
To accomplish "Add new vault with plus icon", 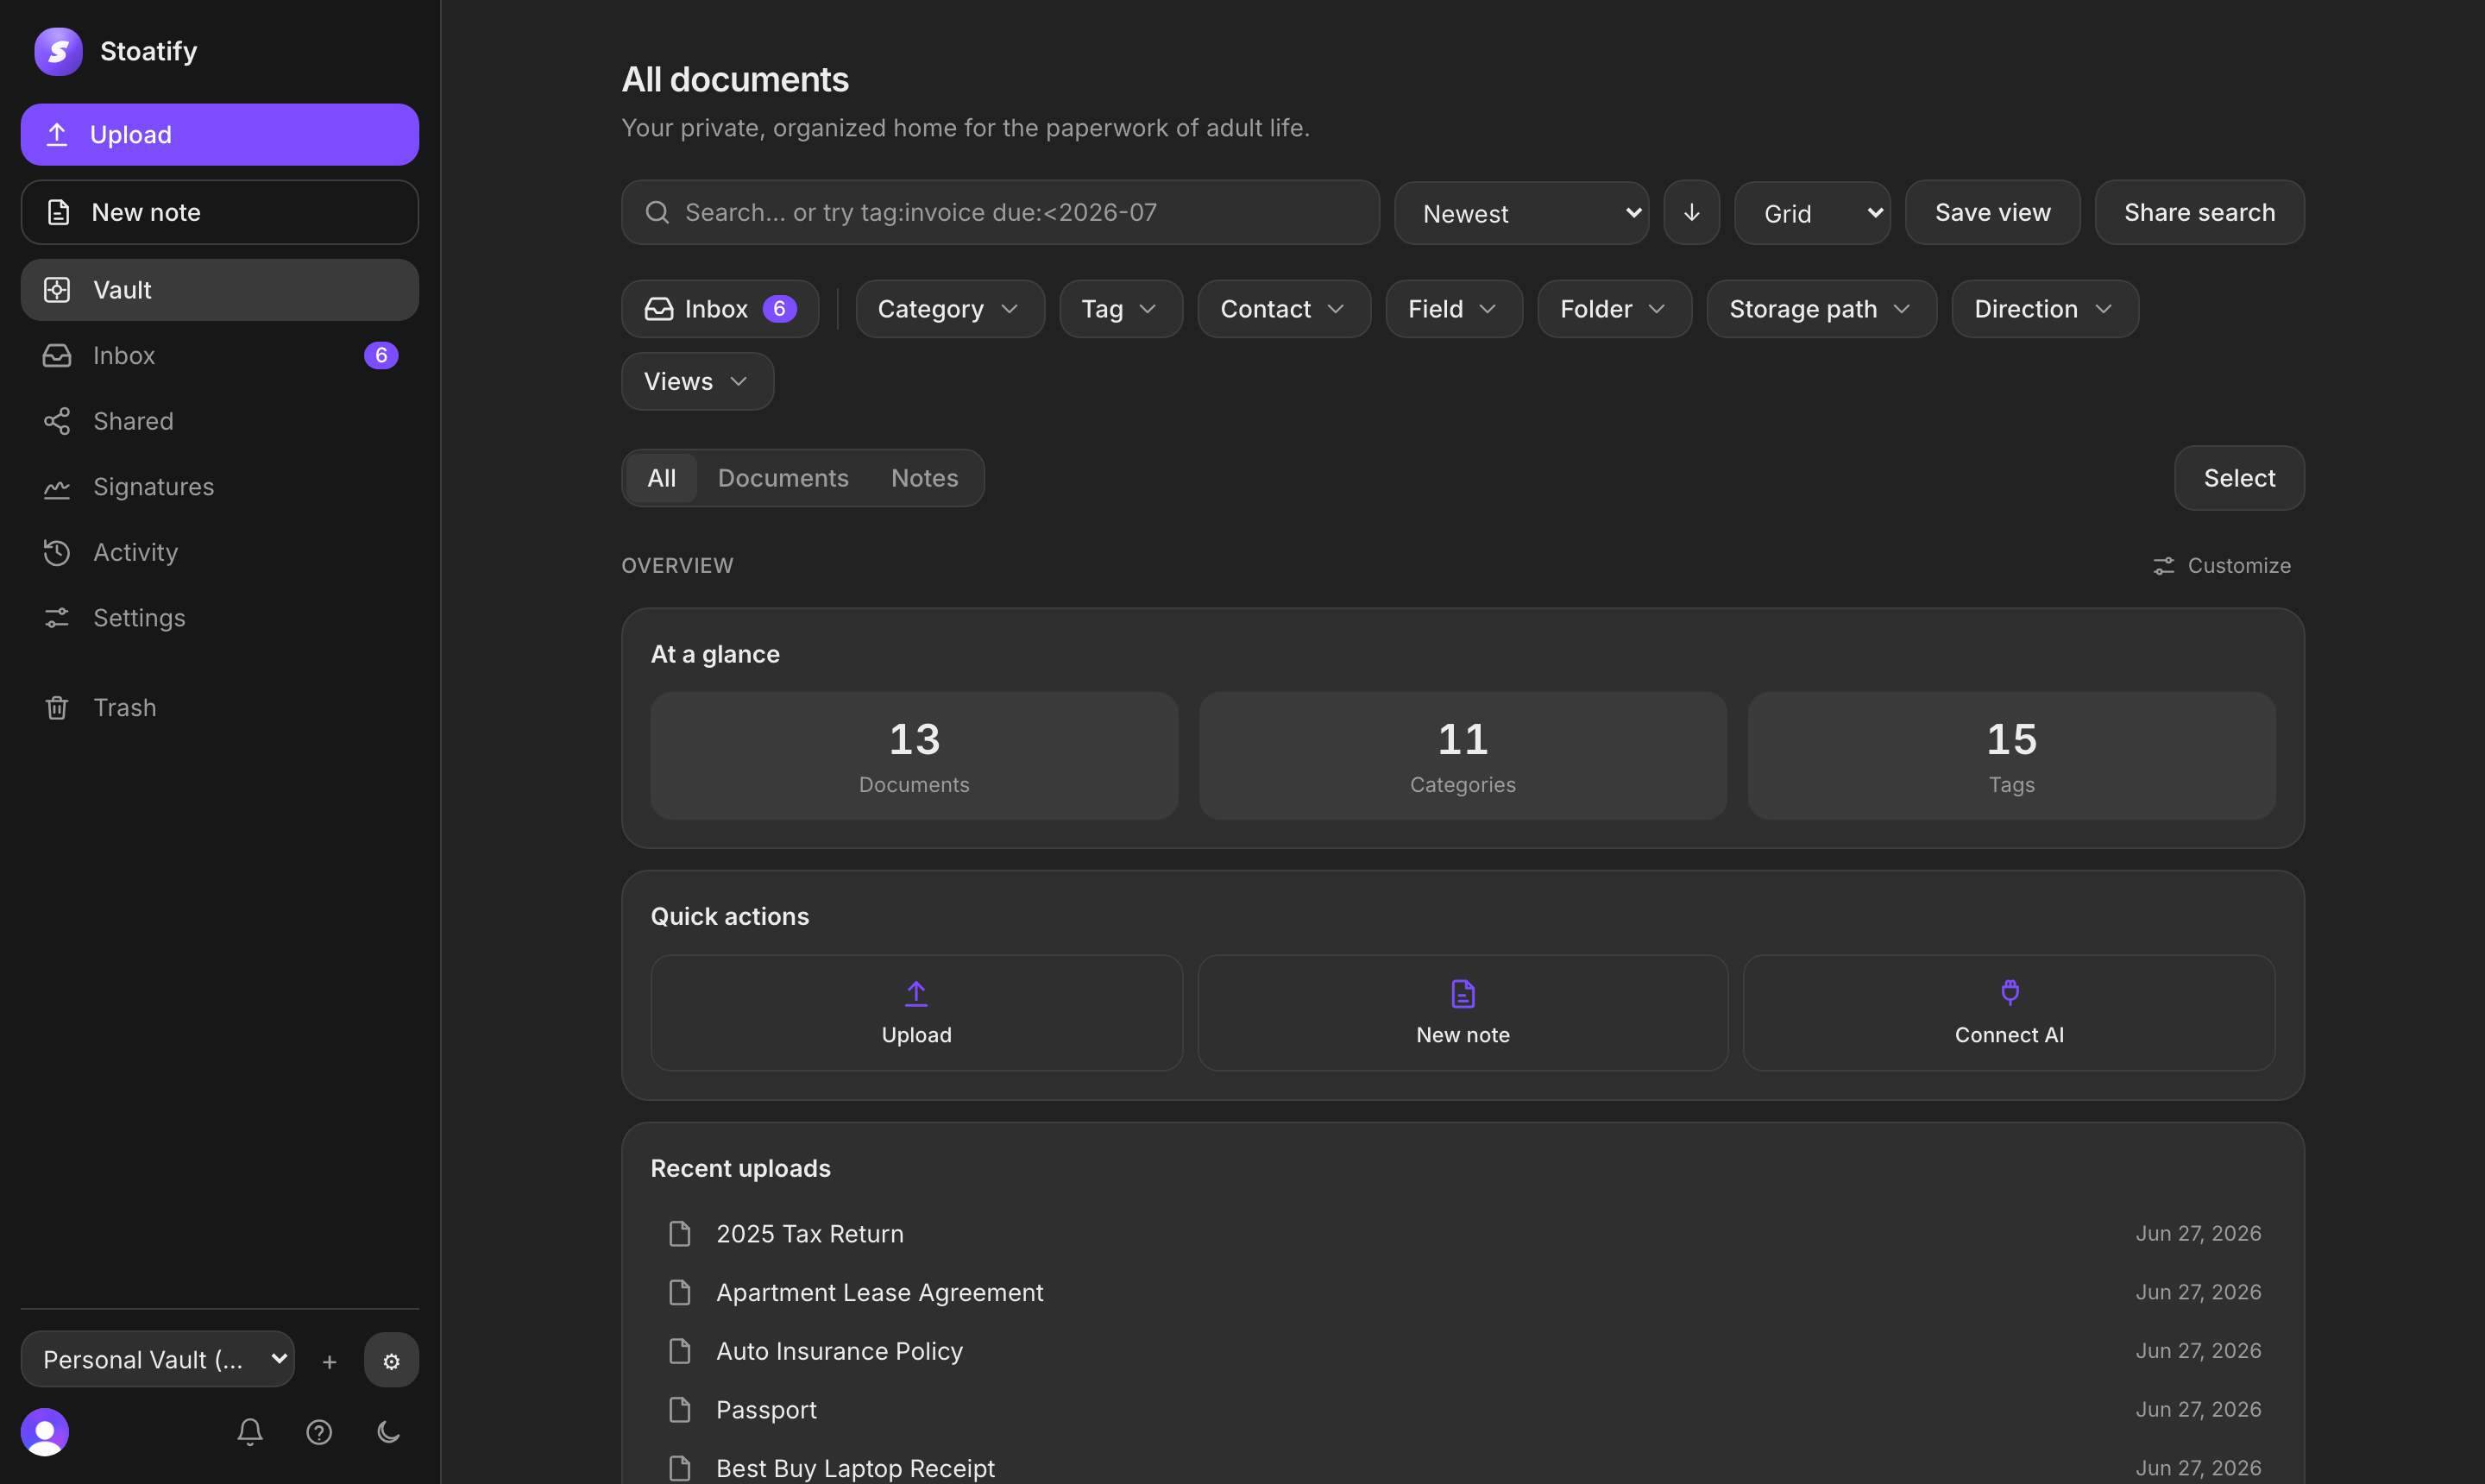I will point(329,1361).
